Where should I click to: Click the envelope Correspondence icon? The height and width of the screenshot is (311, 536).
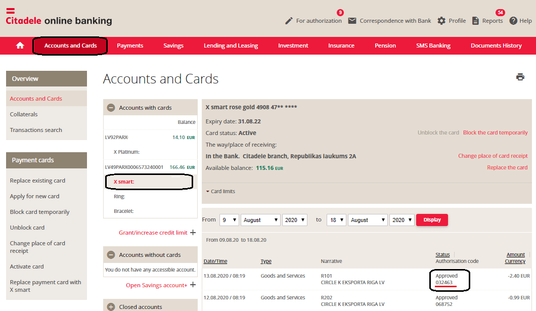coord(352,21)
